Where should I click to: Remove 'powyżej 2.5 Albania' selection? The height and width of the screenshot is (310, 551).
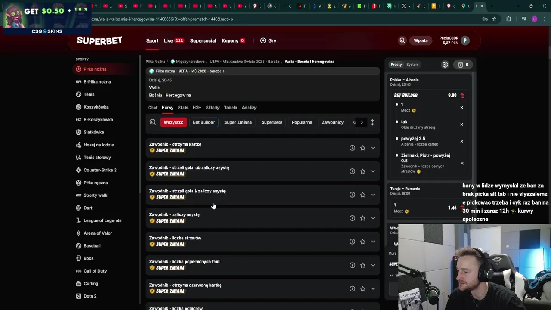pos(461,141)
